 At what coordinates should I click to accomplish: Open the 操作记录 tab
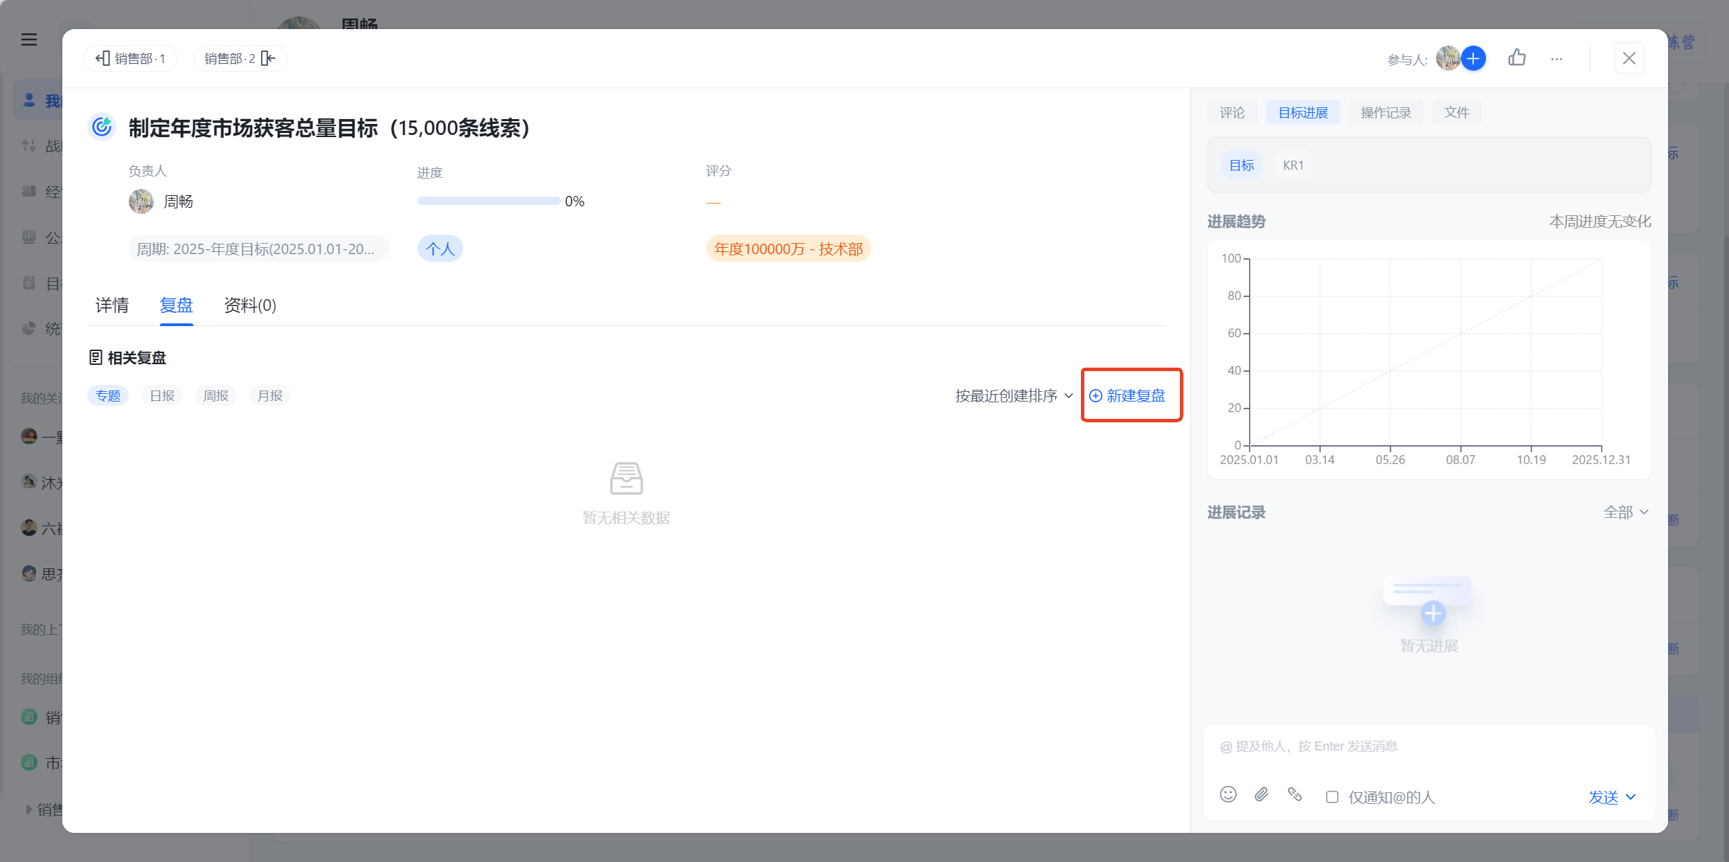(1386, 113)
